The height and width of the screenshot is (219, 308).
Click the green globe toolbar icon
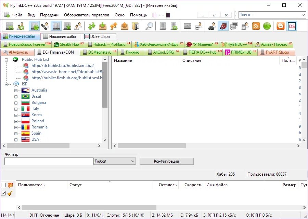(267, 26)
